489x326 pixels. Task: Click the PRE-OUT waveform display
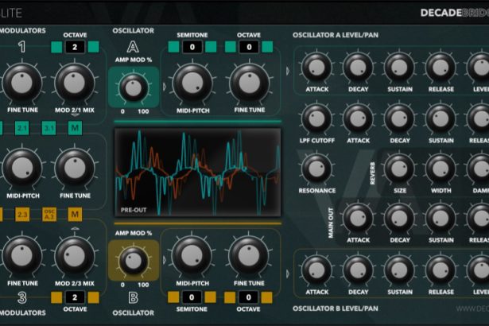197,171
